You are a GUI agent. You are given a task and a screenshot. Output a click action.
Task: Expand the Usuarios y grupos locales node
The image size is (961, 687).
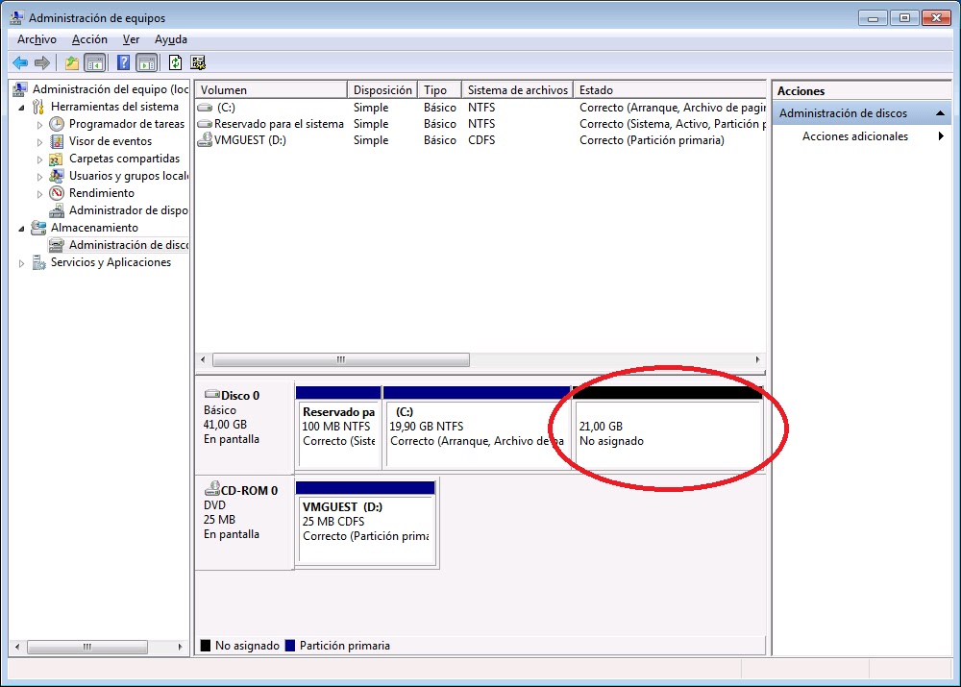(x=39, y=177)
